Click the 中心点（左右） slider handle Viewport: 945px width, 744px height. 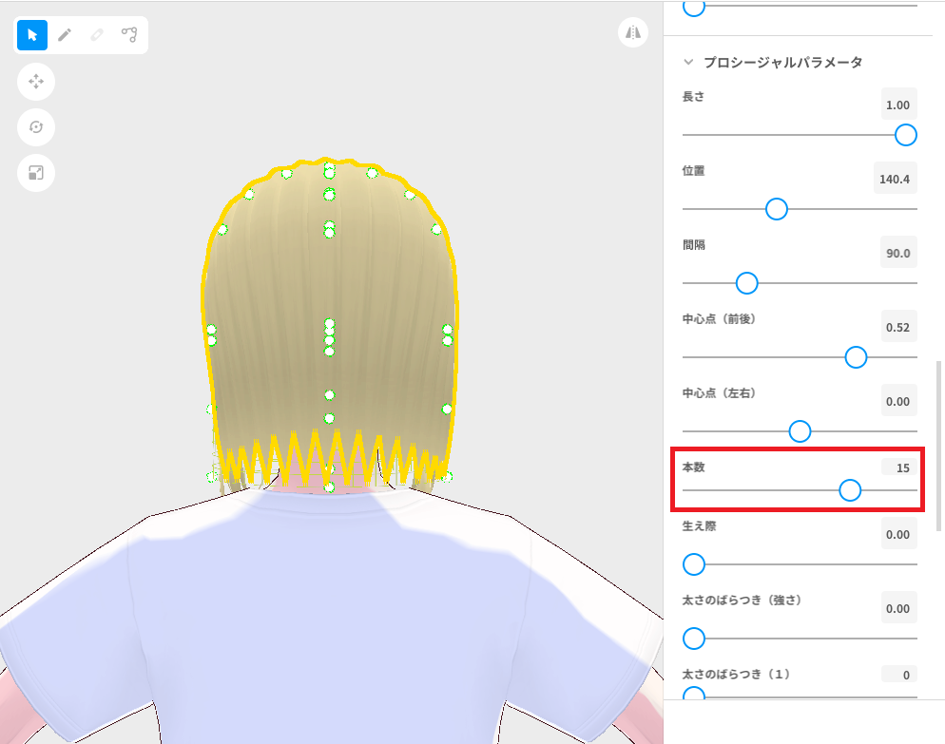click(800, 431)
